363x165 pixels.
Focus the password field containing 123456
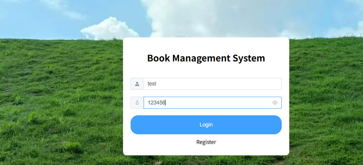coord(212,103)
